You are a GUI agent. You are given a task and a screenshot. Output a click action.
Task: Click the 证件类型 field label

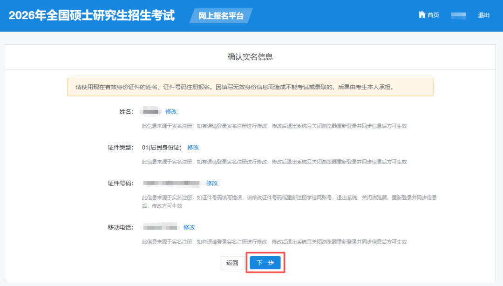coord(121,148)
